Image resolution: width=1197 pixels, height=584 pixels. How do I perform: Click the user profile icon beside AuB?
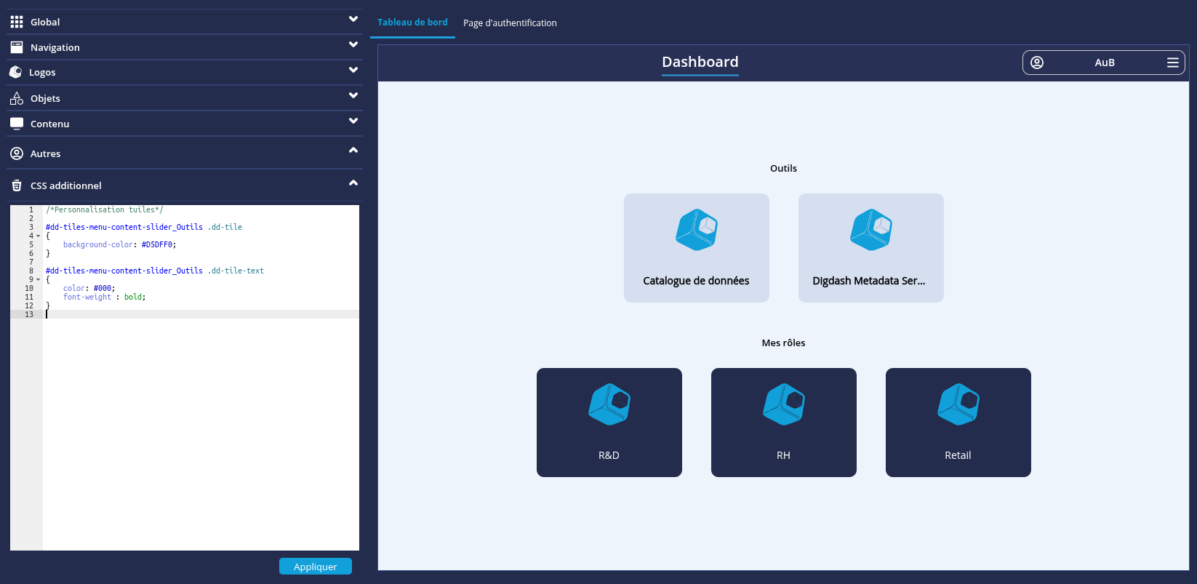[x=1037, y=63]
